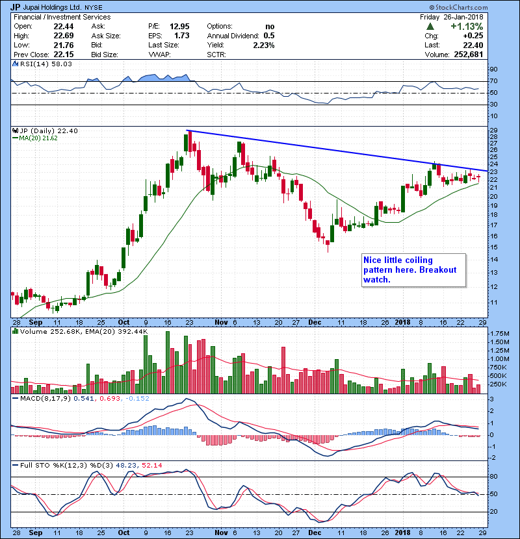Viewport: 520px width, 539px height.
Task: Click the Low value 21.76
Action: point(64,45)
